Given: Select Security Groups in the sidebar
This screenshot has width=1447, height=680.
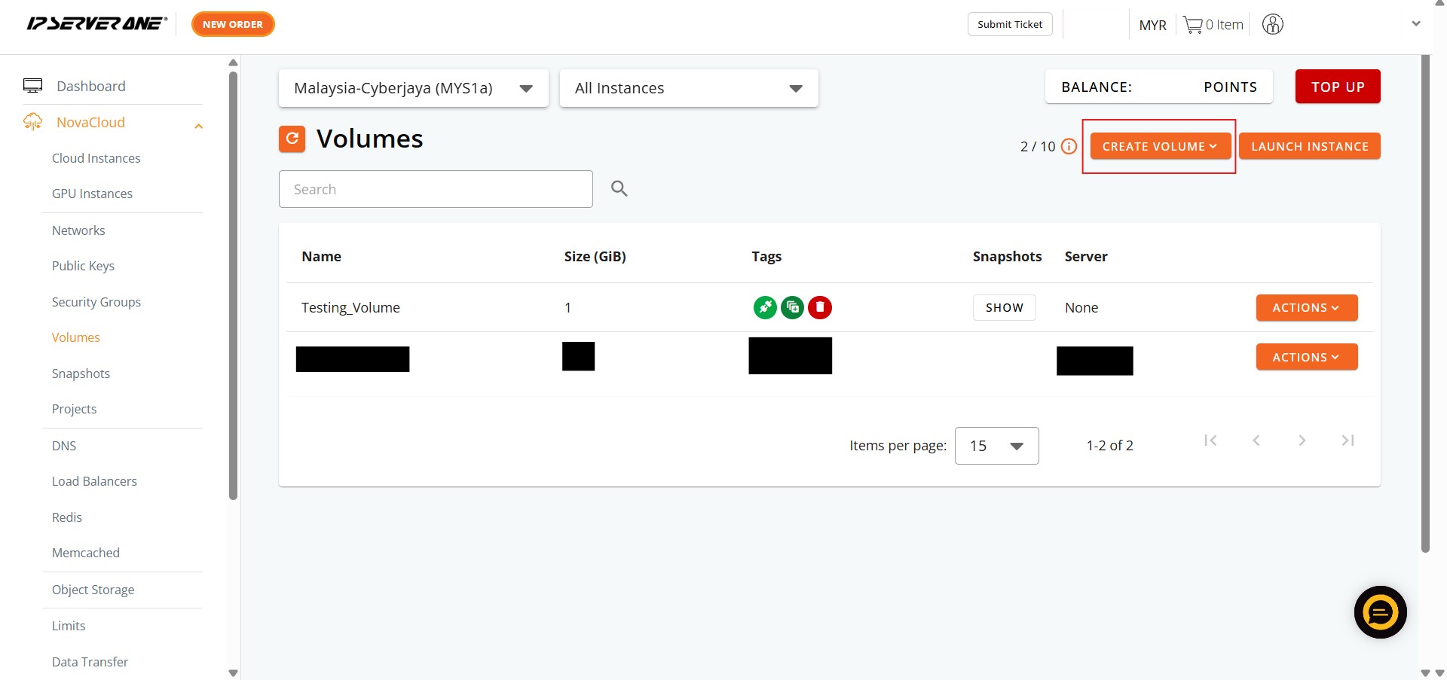Looking at the screenshot, I should tap(96, 302).
